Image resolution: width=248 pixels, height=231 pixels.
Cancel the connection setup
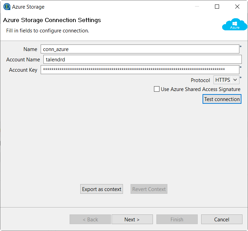221,220
